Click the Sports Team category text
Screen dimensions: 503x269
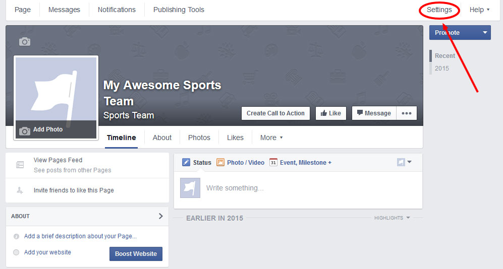(129, 115)
